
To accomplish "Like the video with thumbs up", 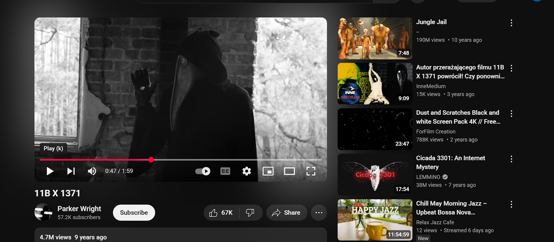I will pos(221,213).
